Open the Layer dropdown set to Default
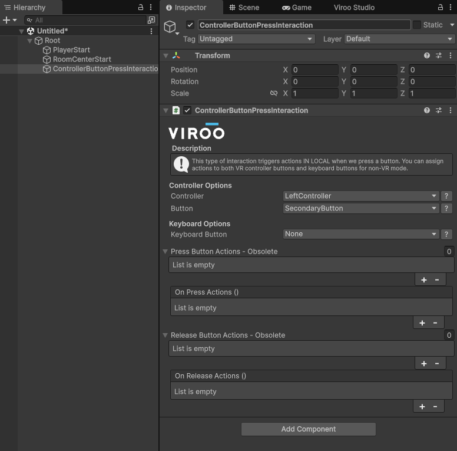The height and width of the screenshot is (451, 457). tap(399, 39)
